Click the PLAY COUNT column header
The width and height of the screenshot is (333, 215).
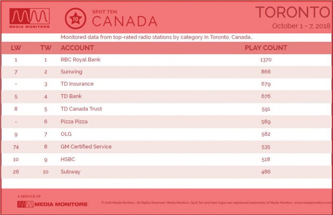266,48
